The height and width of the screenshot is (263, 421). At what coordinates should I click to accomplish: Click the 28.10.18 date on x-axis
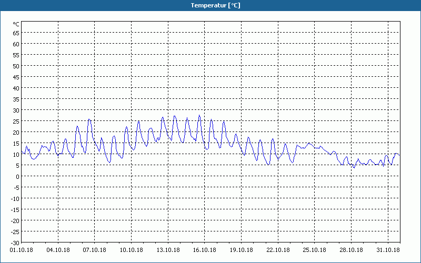(x=350, y=250)
